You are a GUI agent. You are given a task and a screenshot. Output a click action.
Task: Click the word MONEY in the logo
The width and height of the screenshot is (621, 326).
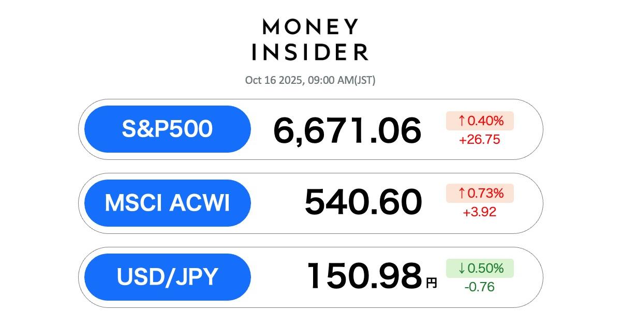(310, 26)
